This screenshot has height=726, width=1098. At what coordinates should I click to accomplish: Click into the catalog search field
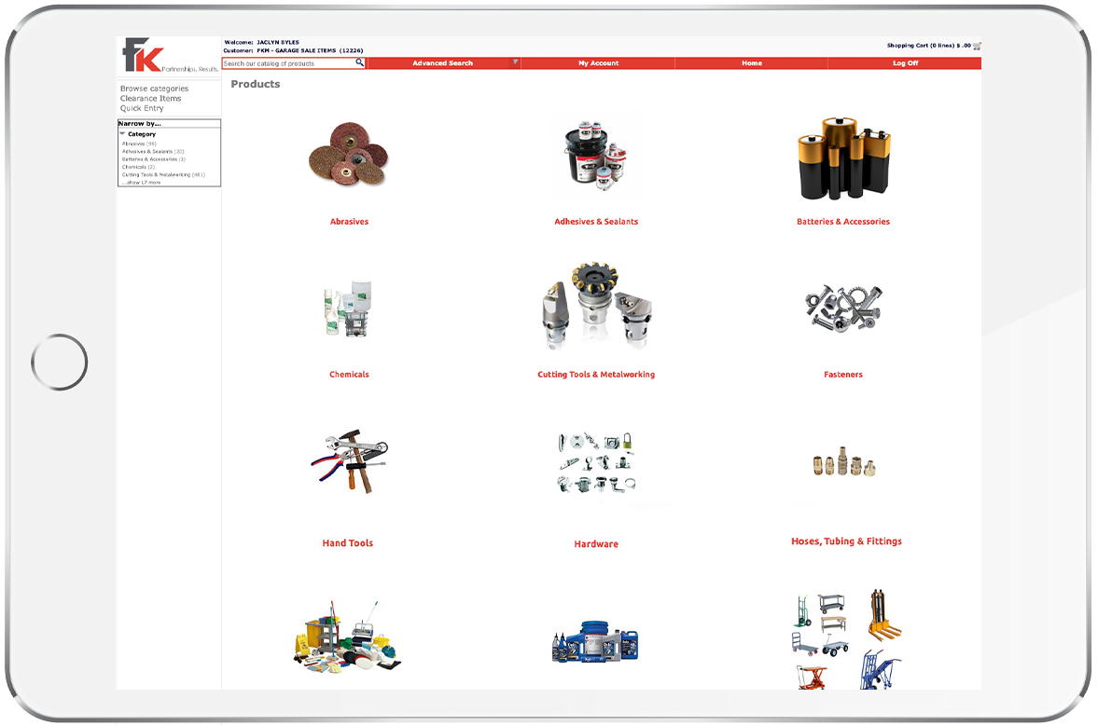click(x=288, y=63)
